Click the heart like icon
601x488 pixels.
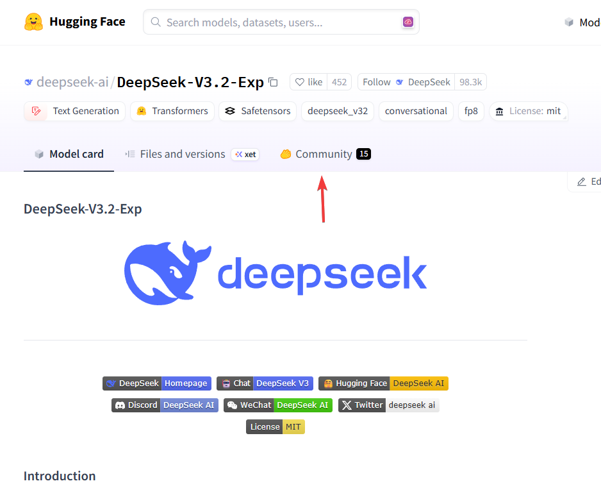pyautogui.click(x=300, y=82)
